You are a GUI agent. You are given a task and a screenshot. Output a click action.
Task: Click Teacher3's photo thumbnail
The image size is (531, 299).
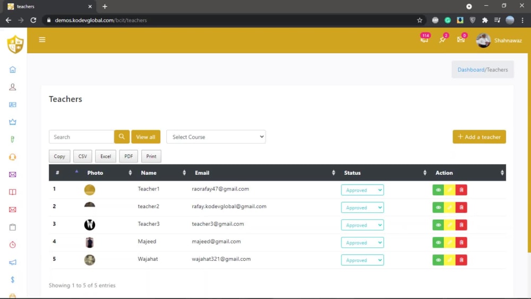90,225
